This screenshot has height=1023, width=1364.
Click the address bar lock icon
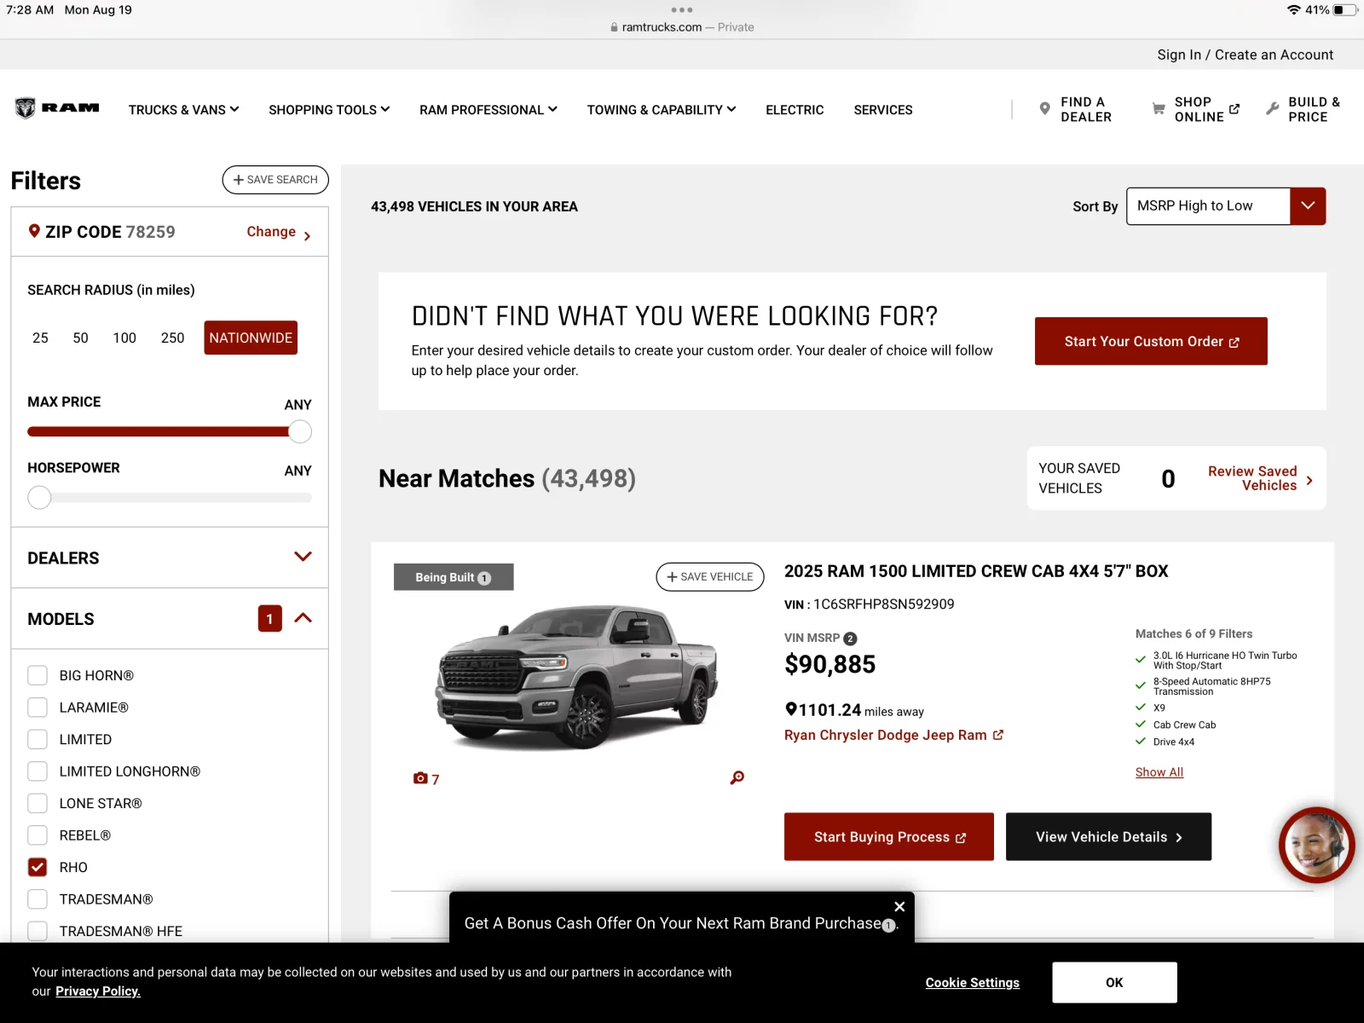point(614,27)
